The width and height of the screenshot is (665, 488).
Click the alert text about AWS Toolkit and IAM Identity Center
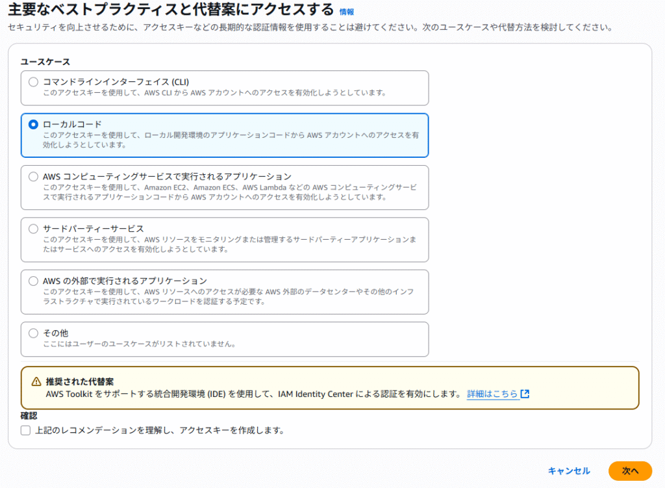[x=254, y=394]
